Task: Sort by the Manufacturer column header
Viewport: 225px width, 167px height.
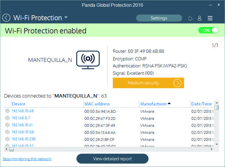Action: tap(154, 104)
